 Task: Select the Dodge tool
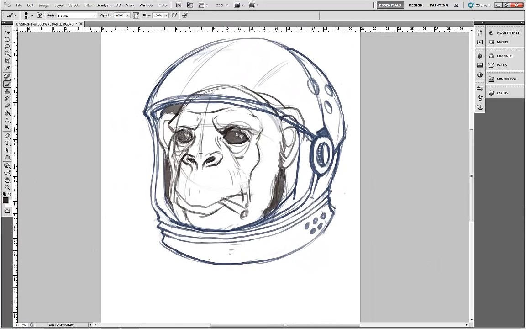[7, 127]
